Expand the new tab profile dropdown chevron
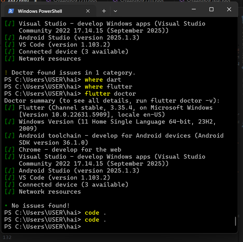 point(115,11)
